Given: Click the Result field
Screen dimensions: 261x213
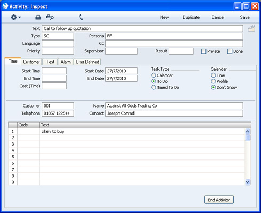Looking at the screenshot, I should tap(181, 51).
